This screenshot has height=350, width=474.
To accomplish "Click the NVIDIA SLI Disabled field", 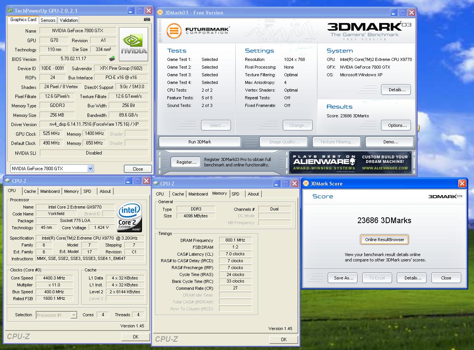I will 94,153.
